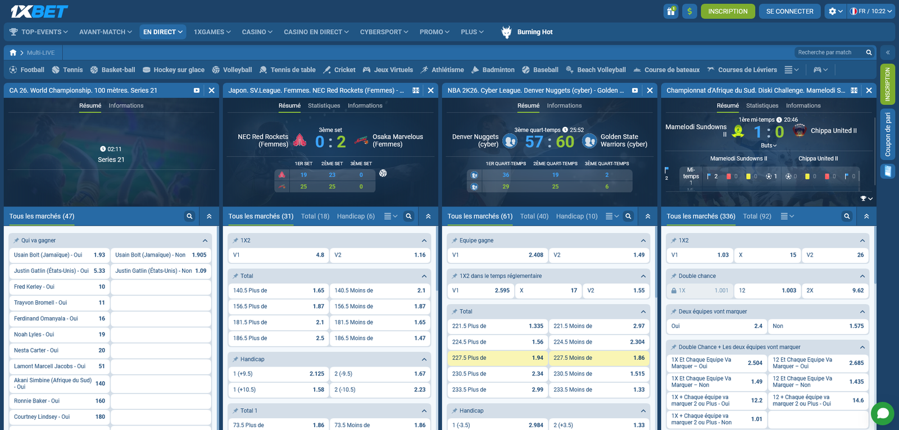Open field view icon in Diski Challenge panel
This screenshot has height=430, width=899.
pos(854,90)
